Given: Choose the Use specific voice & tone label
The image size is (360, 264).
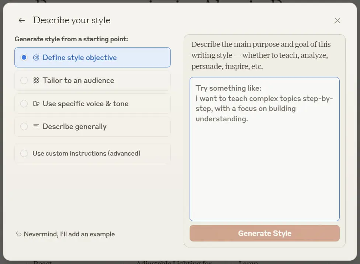Looking at the screenshot, I should 86,104.
